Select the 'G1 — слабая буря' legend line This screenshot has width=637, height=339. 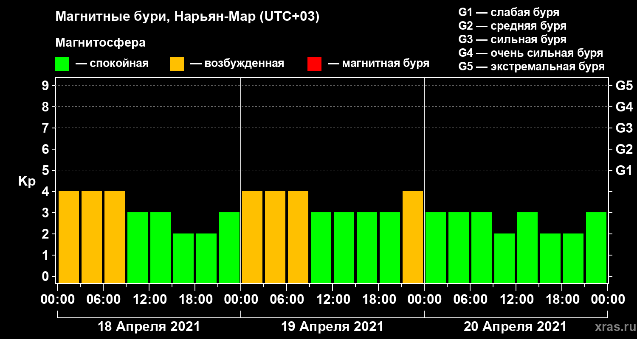click(x=509, y=12)
